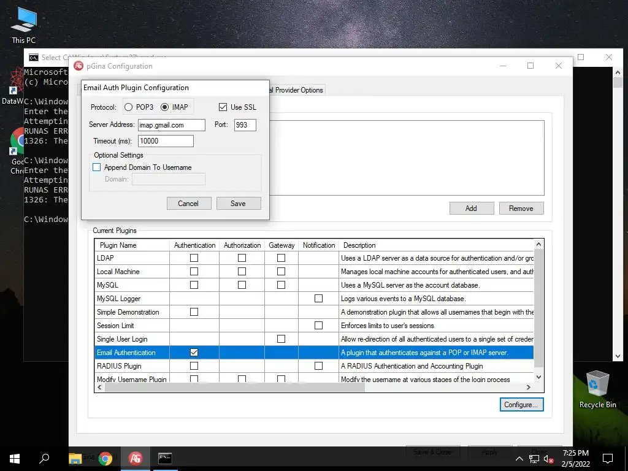Click plugin list right scroll arrow
628x471 pixels.
pyautogui.click(x=529, y=387)
